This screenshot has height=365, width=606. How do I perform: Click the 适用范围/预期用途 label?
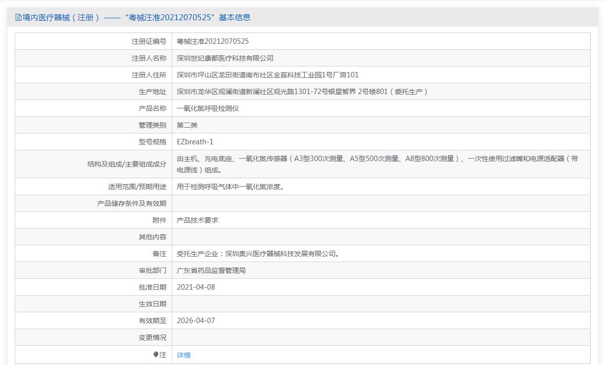click(137, 187)
